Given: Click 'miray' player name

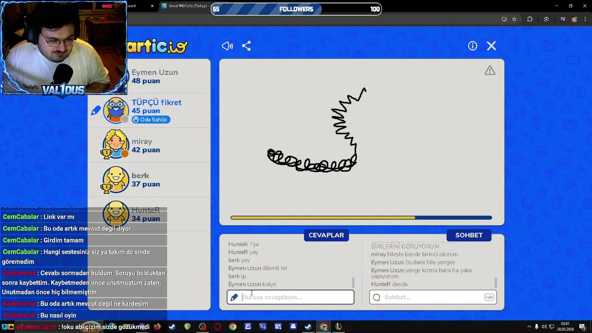Looking at the screenshot, I should [142, 142].
